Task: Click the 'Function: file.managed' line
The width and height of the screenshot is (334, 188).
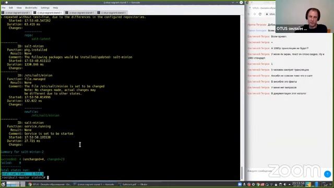Action: pos(26,79)
